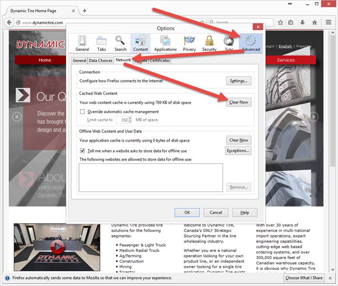
Task: Open Choose What I Share button
Action: point(304,278)
